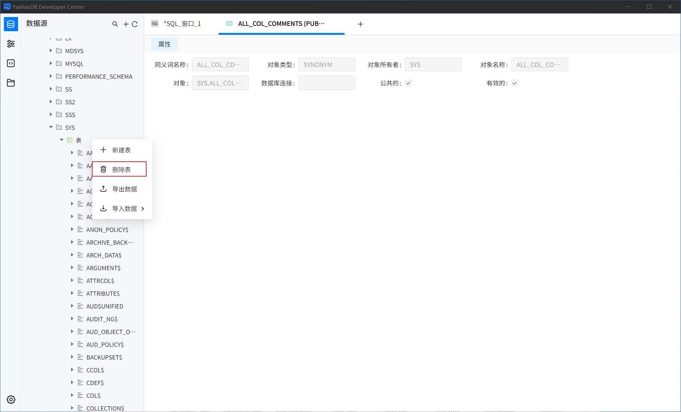This screenshot has height=412, width=681.
Task: Add a new tab with plus button
Action: click(361, 24)
